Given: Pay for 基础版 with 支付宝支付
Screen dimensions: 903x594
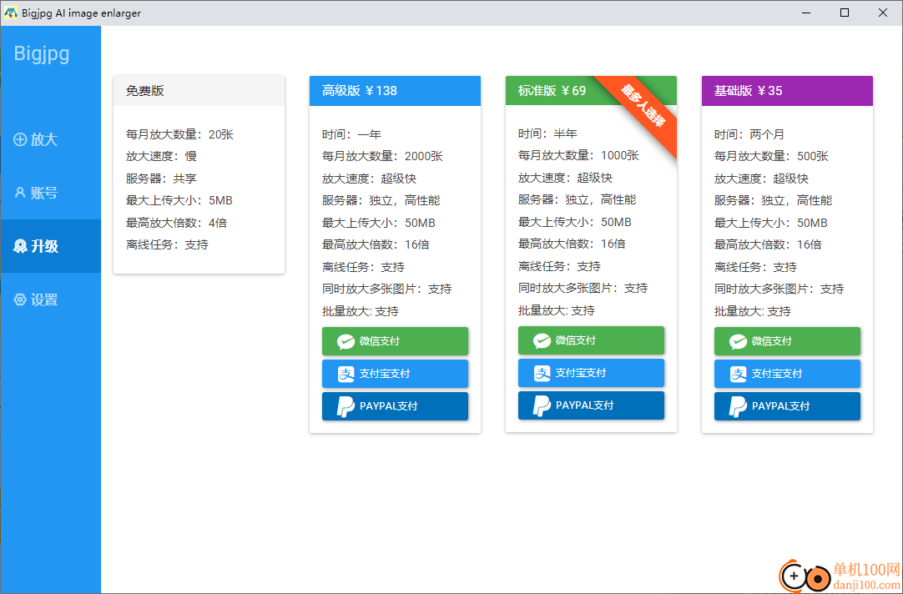Looking at the screenshot, I should (x=787, y=374).
